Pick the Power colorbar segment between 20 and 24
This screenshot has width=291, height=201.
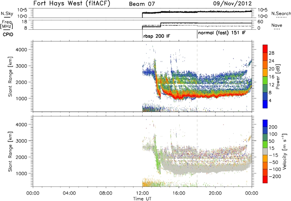(x=265, y=65)
